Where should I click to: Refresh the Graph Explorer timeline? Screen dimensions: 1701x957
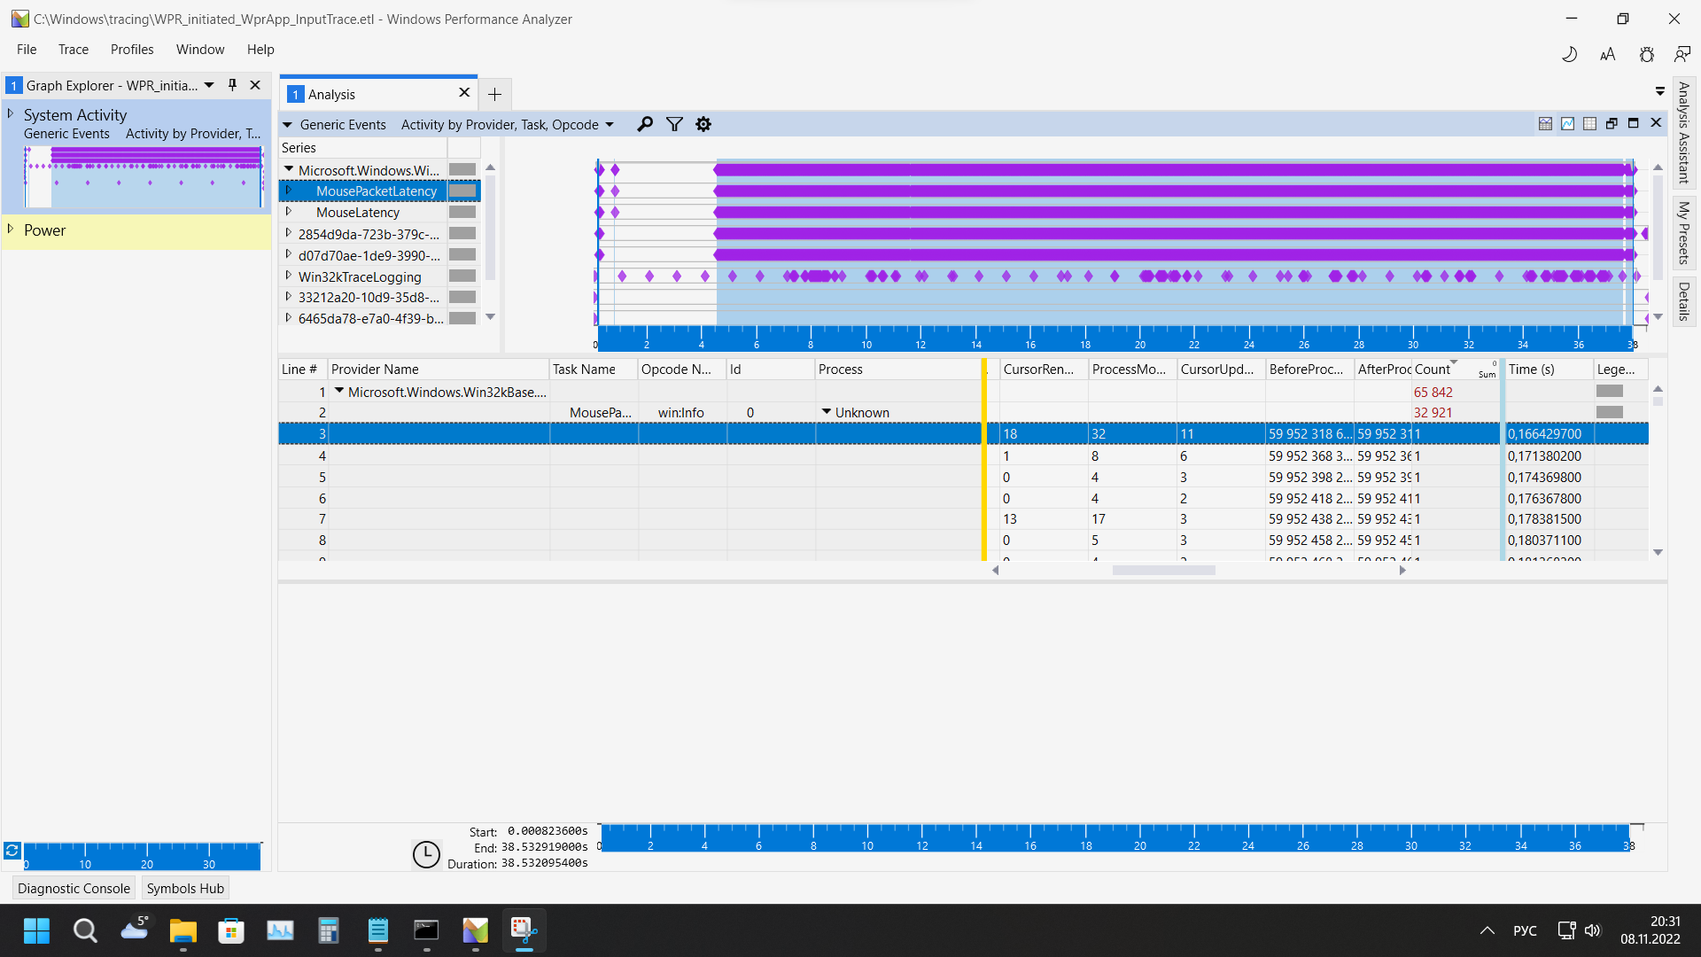(x=12, y=851)
